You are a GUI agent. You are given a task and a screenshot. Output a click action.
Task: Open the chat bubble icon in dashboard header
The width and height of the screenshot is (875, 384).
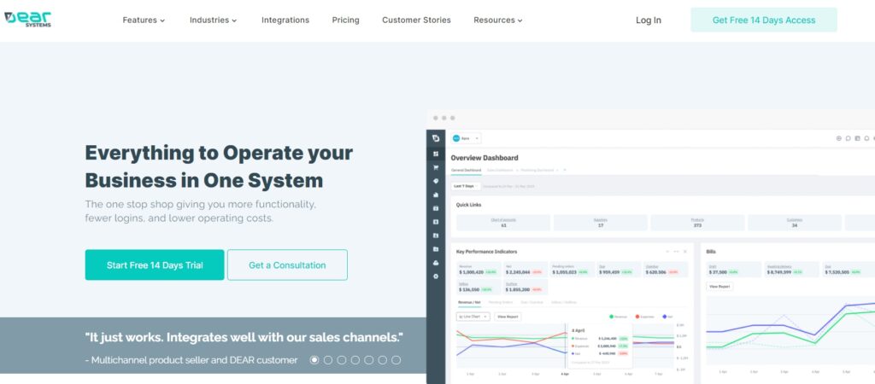coord(849,138)
